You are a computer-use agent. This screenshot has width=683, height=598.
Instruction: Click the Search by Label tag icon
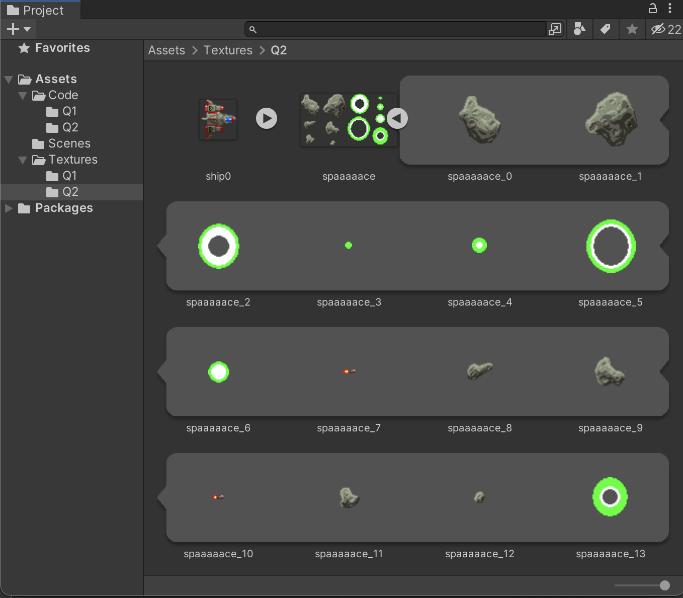(606, 29)
